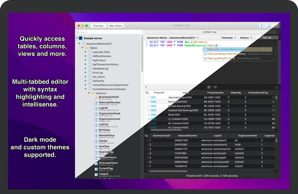
Task: Collapse the HumanResources.Employee table
Action: (x=86, y=89)
